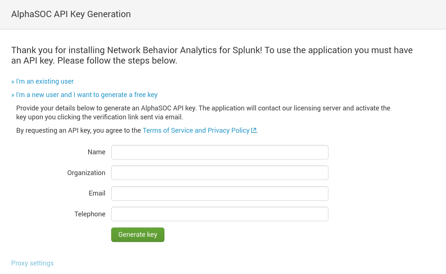Collapse "I'm a new user" free key section
The width and height of the screenshot is (446, 274).
[x=84, y=95]
